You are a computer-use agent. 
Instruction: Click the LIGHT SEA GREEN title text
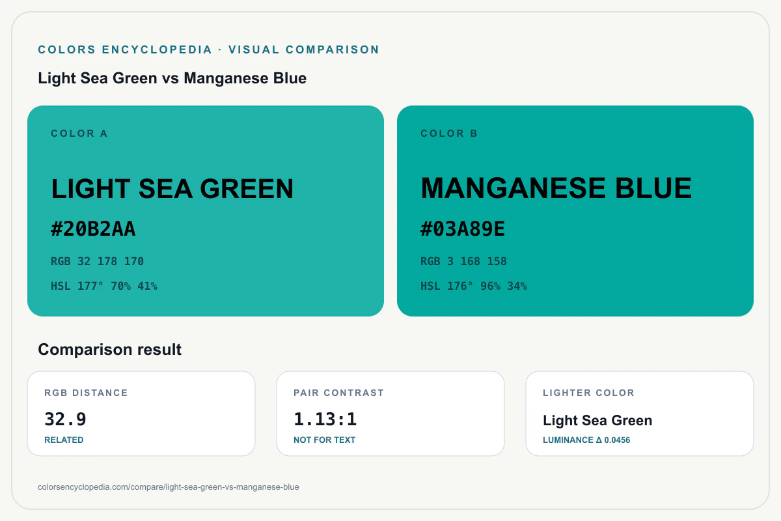tap(172, 189)
